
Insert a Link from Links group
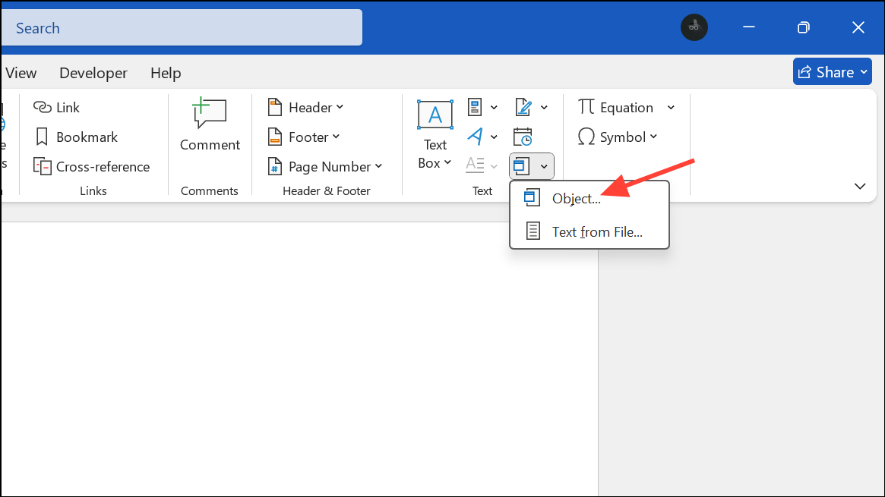click(57, 108)
